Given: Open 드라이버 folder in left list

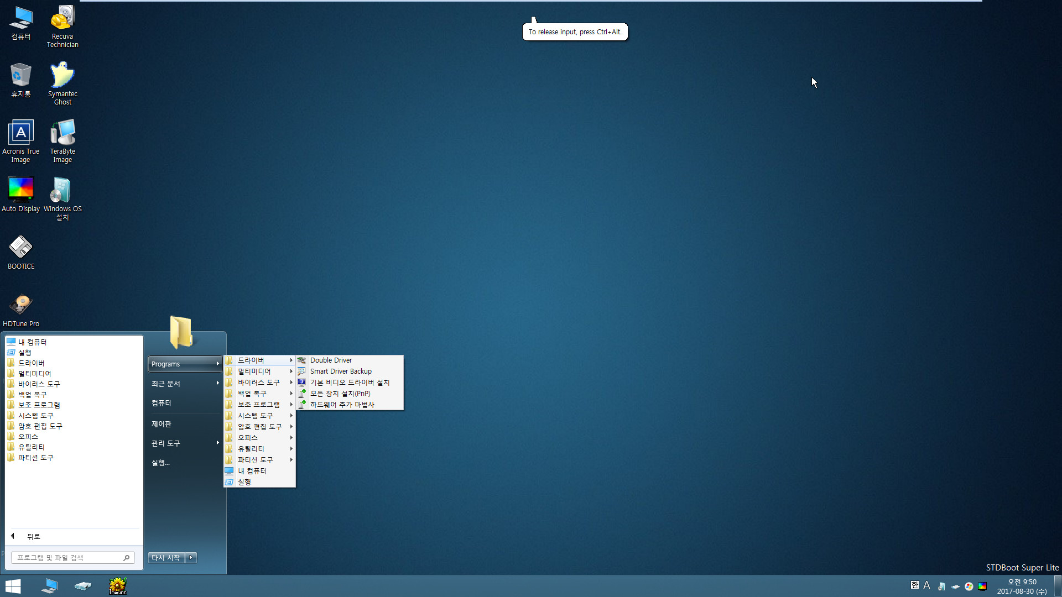Looking at the screenshot, I should coord(74,363).
